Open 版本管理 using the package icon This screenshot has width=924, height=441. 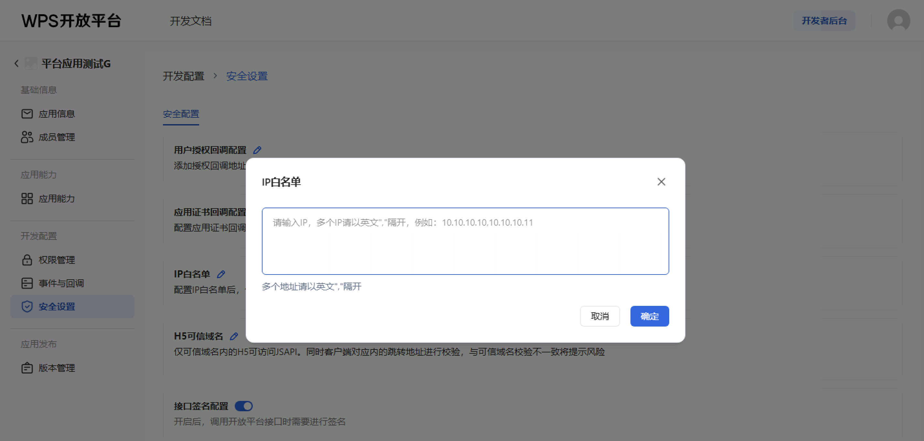(x=27, y=368)
